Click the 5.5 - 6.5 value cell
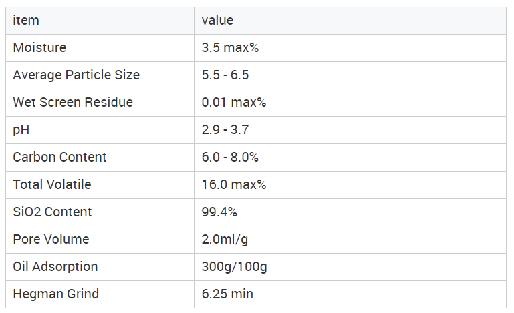The height and width of the screenshot is (313, 514). pos(350,75)
